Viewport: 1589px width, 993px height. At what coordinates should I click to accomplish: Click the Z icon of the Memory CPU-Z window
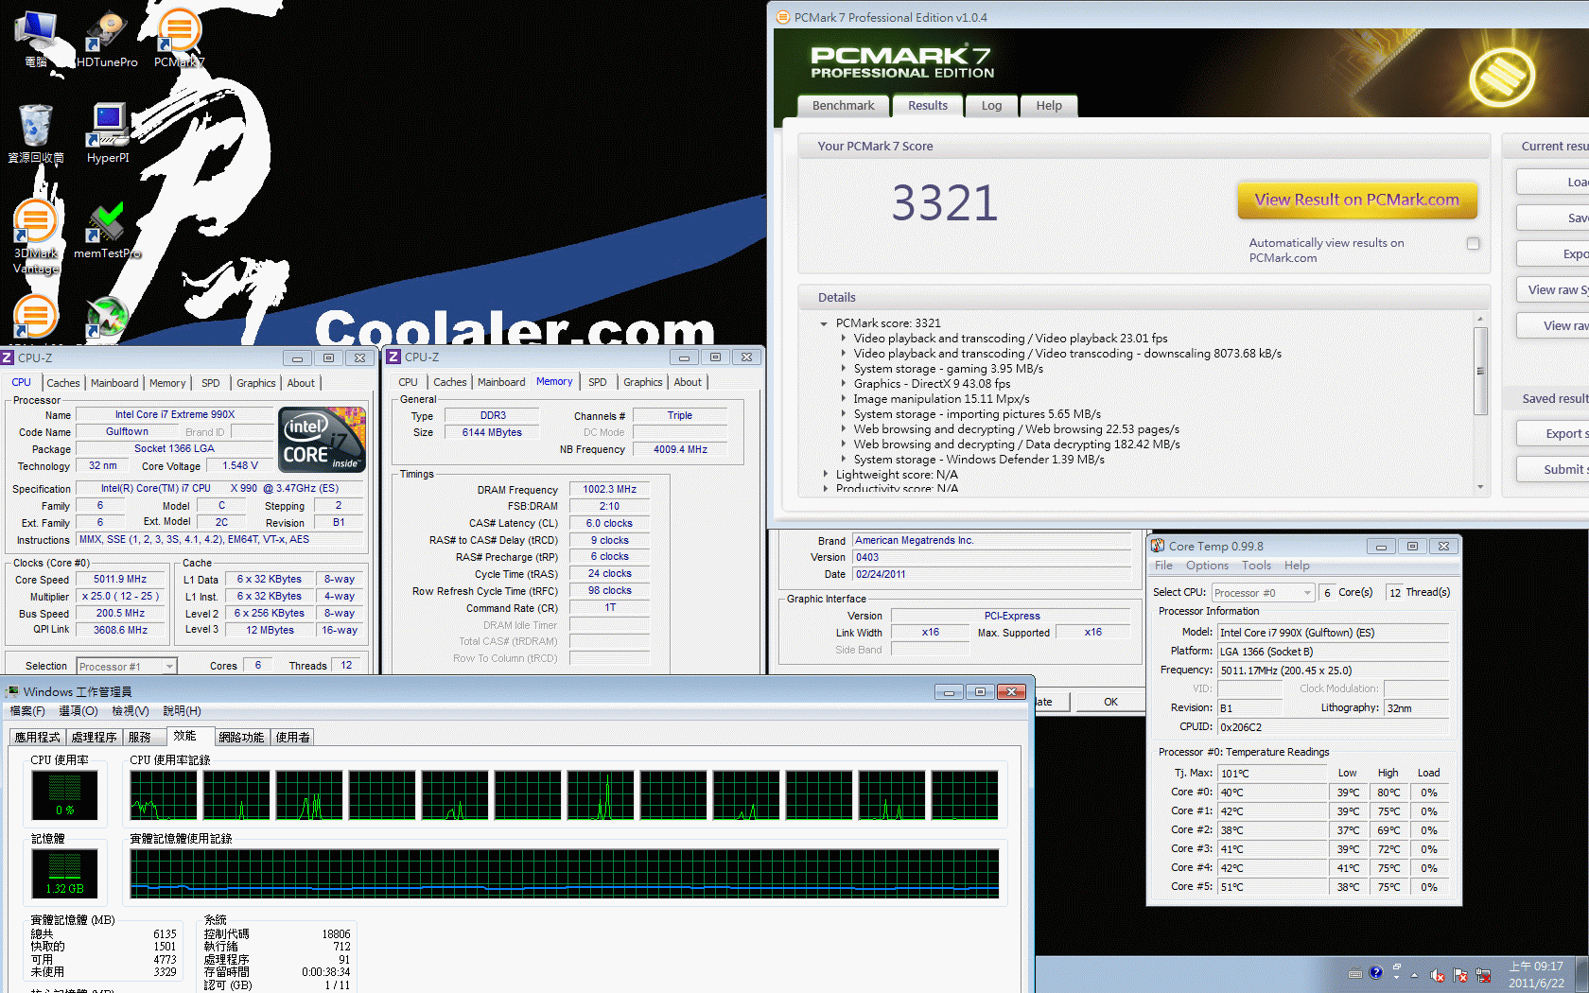394,357
